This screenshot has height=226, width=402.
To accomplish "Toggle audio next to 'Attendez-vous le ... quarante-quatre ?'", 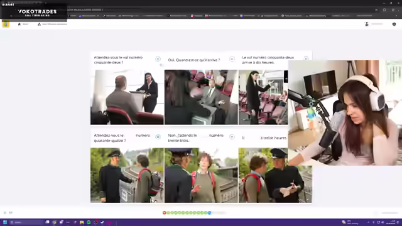I will pos(158,137).
